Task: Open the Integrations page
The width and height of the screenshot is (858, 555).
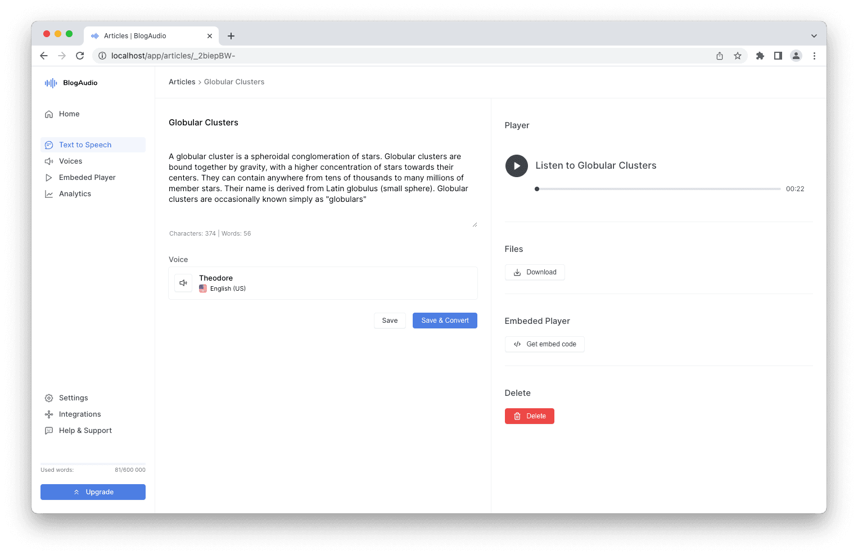Action: 80,414
